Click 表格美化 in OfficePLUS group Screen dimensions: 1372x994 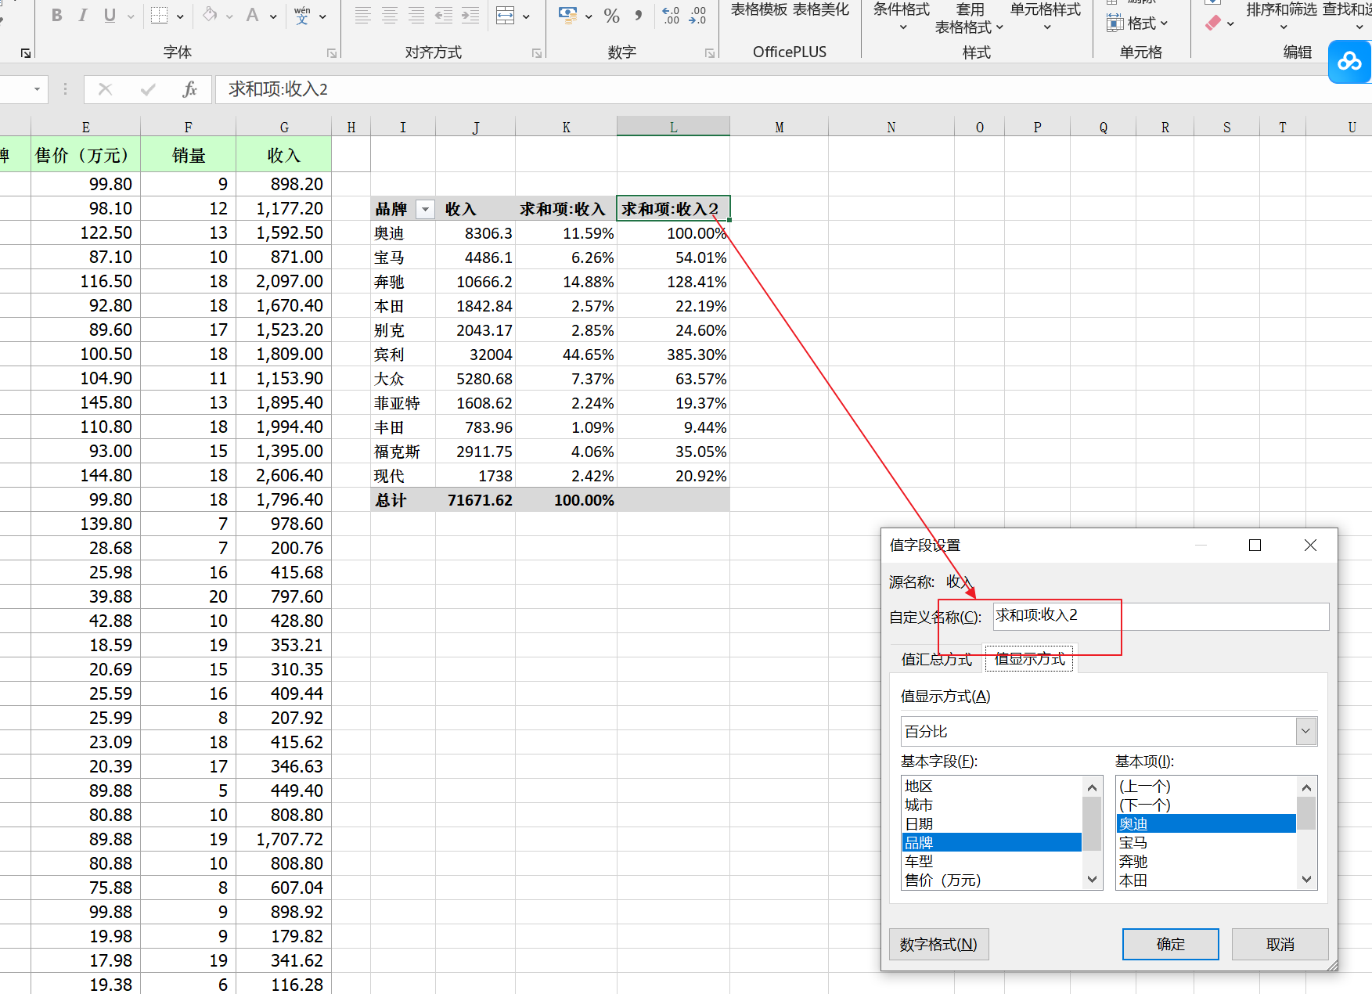point(821,9)
